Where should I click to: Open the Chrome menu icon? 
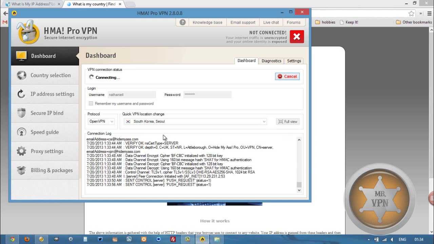pos(429,14)
